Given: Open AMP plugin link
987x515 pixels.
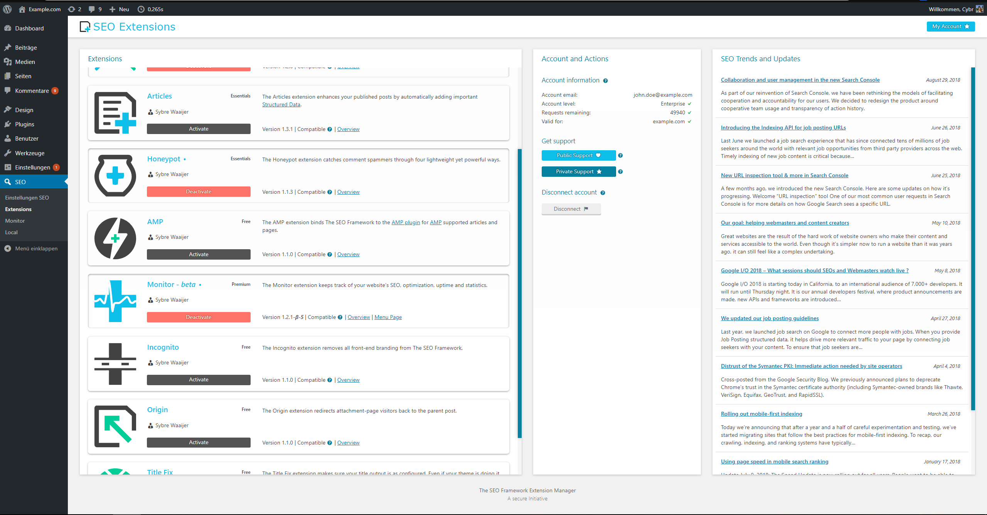Looking at the screenshot, I should [406, 222].
